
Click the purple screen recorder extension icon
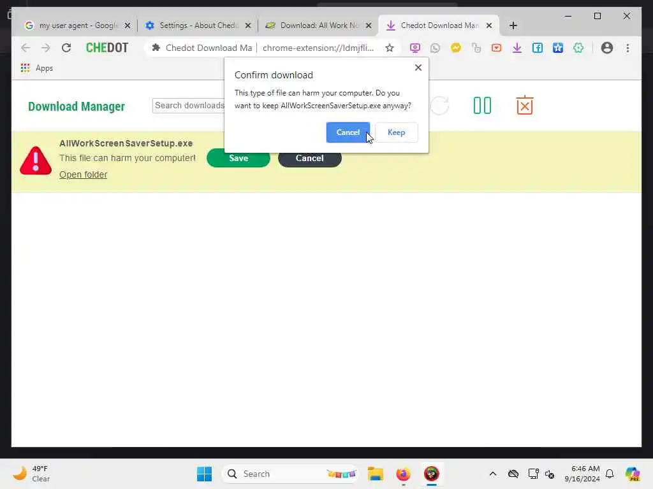(x=415, y=48)
